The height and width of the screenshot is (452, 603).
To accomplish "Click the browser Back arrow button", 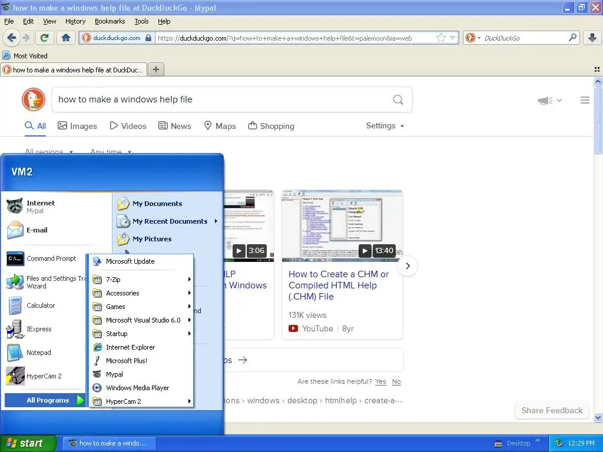I will click(11, 38).
